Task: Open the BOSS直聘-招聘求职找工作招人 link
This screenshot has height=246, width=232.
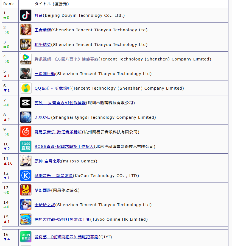Action: [64, 147]
